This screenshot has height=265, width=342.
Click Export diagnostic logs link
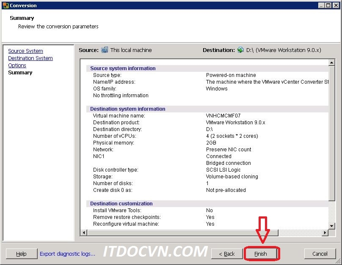tap(67, 254)
